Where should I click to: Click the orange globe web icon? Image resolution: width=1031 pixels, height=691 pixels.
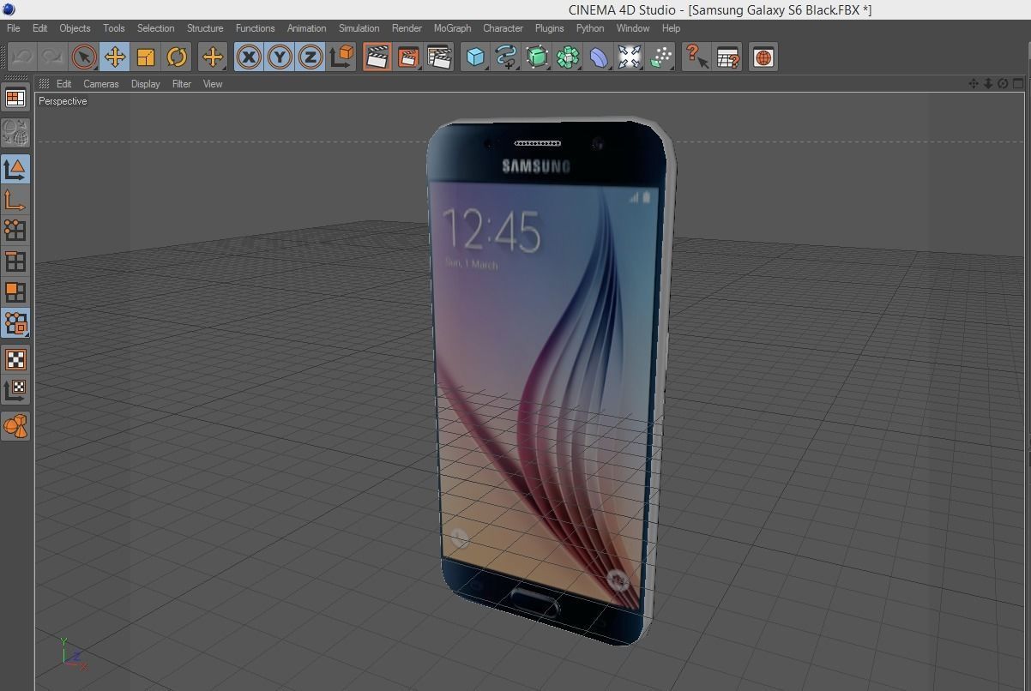point(763,57)
